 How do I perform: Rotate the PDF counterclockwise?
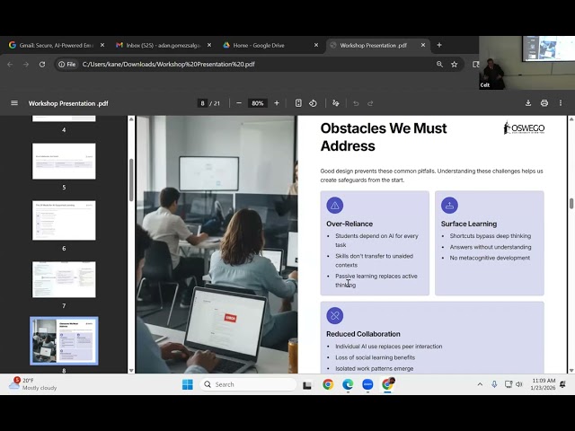[x=313, y=103]
